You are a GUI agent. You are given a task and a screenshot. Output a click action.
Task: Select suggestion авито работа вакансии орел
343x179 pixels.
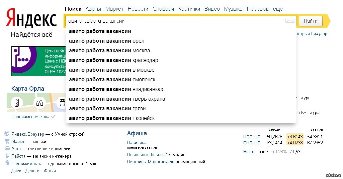coord(181,41)
